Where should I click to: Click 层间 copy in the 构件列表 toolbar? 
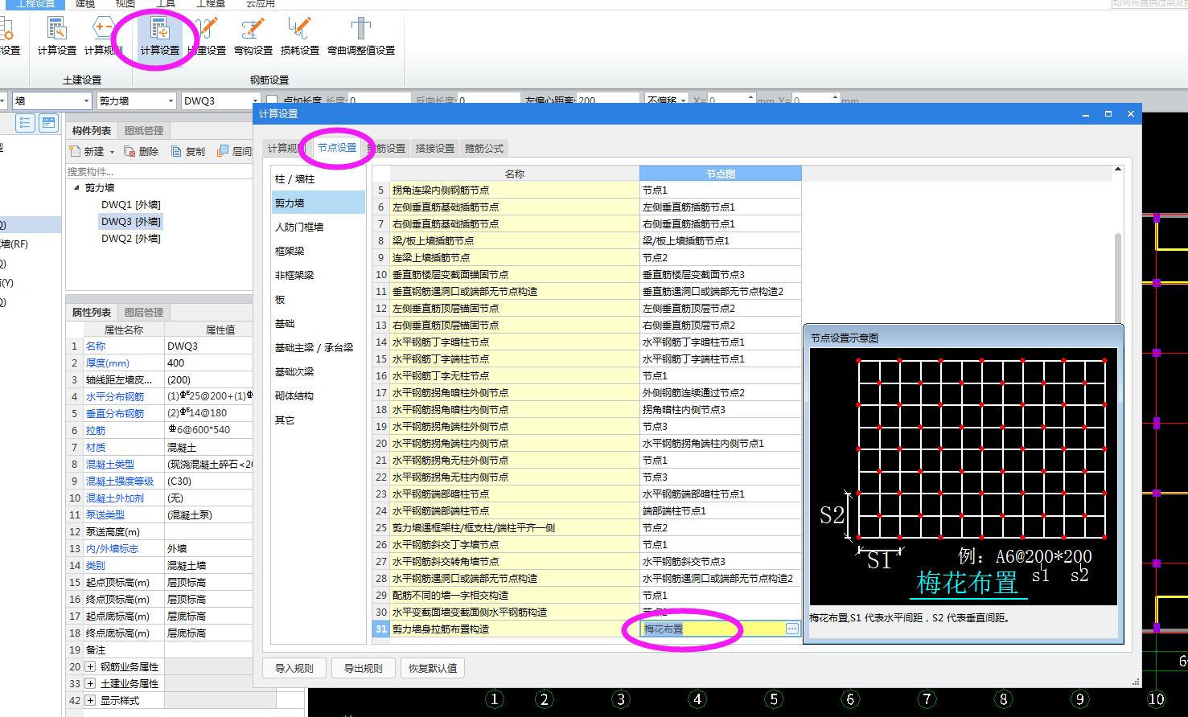[x=235, y=151]
